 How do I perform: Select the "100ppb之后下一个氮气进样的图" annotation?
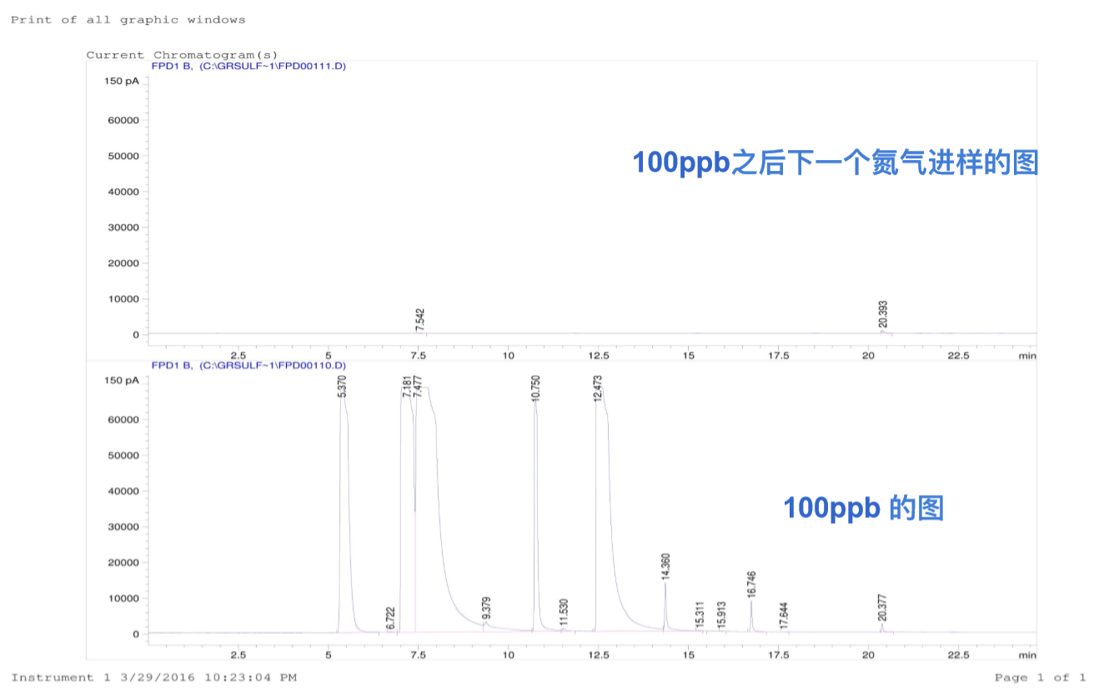pyautogui.click(x=835, y=162)
